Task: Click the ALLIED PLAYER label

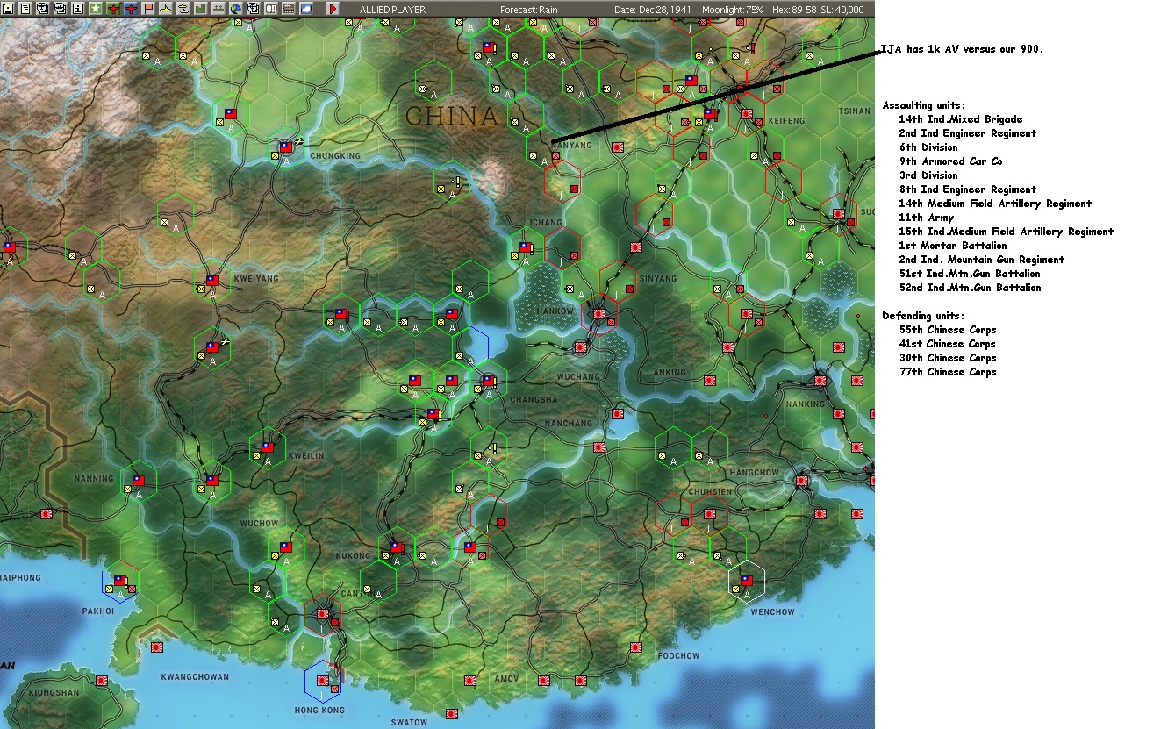Action: [x=393, y=9]
